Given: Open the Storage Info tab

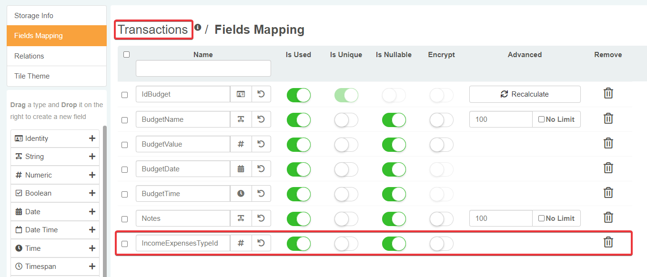Looking at the screenshot, I should [x=34, y=16].
